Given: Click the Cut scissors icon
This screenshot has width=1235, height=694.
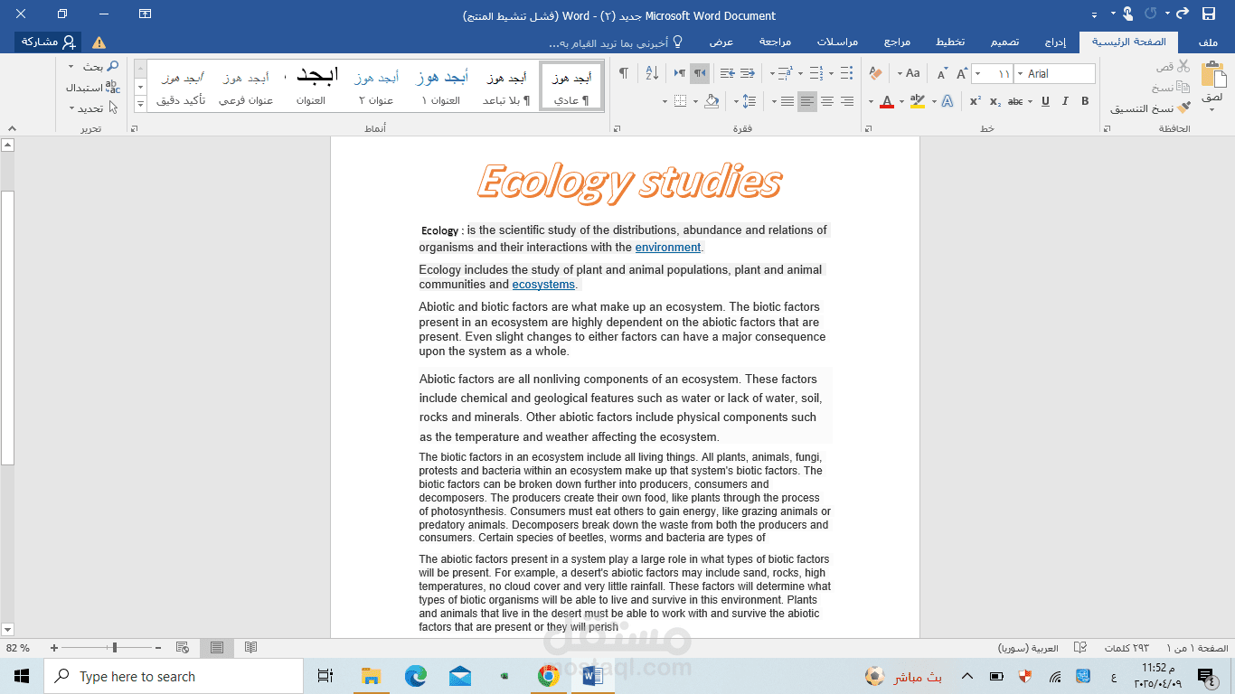Looking at the screenshot, I should pyautogui.click(x=1183, y=66).
